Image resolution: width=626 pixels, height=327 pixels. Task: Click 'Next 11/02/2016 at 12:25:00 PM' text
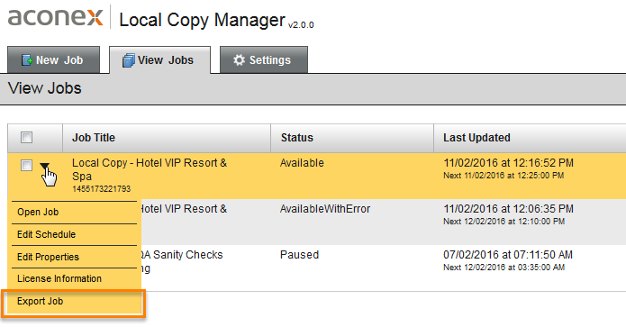tap(504, 176)
